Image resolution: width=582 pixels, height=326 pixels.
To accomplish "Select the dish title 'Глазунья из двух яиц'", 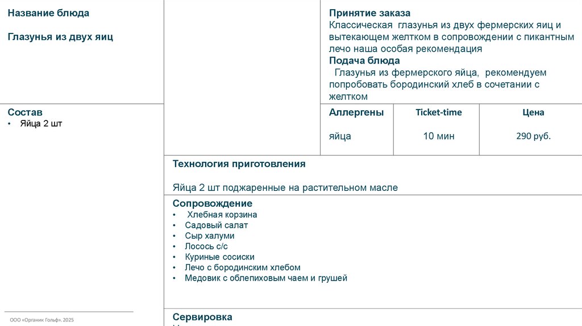I will 60,37.
